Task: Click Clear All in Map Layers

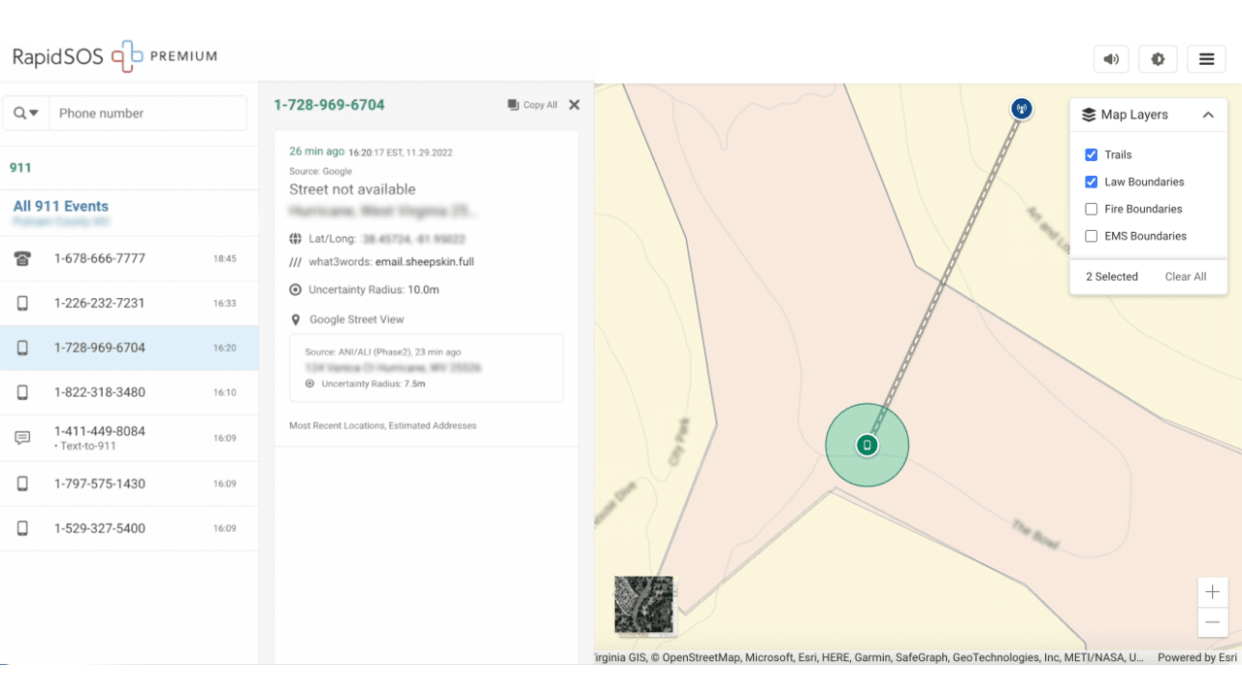Action: tap(1186, 277)
